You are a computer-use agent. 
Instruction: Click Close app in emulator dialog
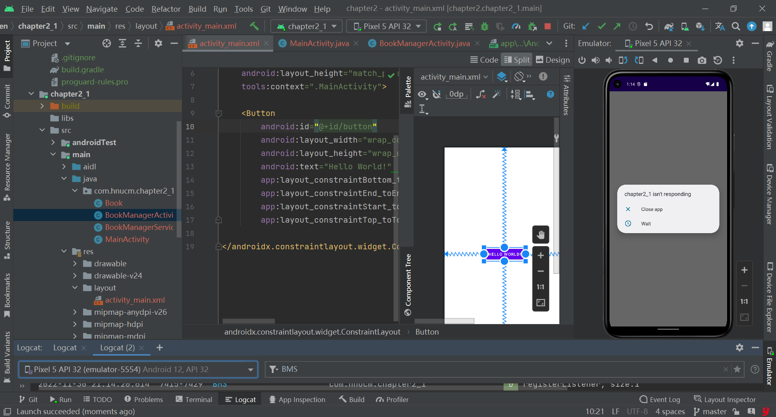(652, 209)
